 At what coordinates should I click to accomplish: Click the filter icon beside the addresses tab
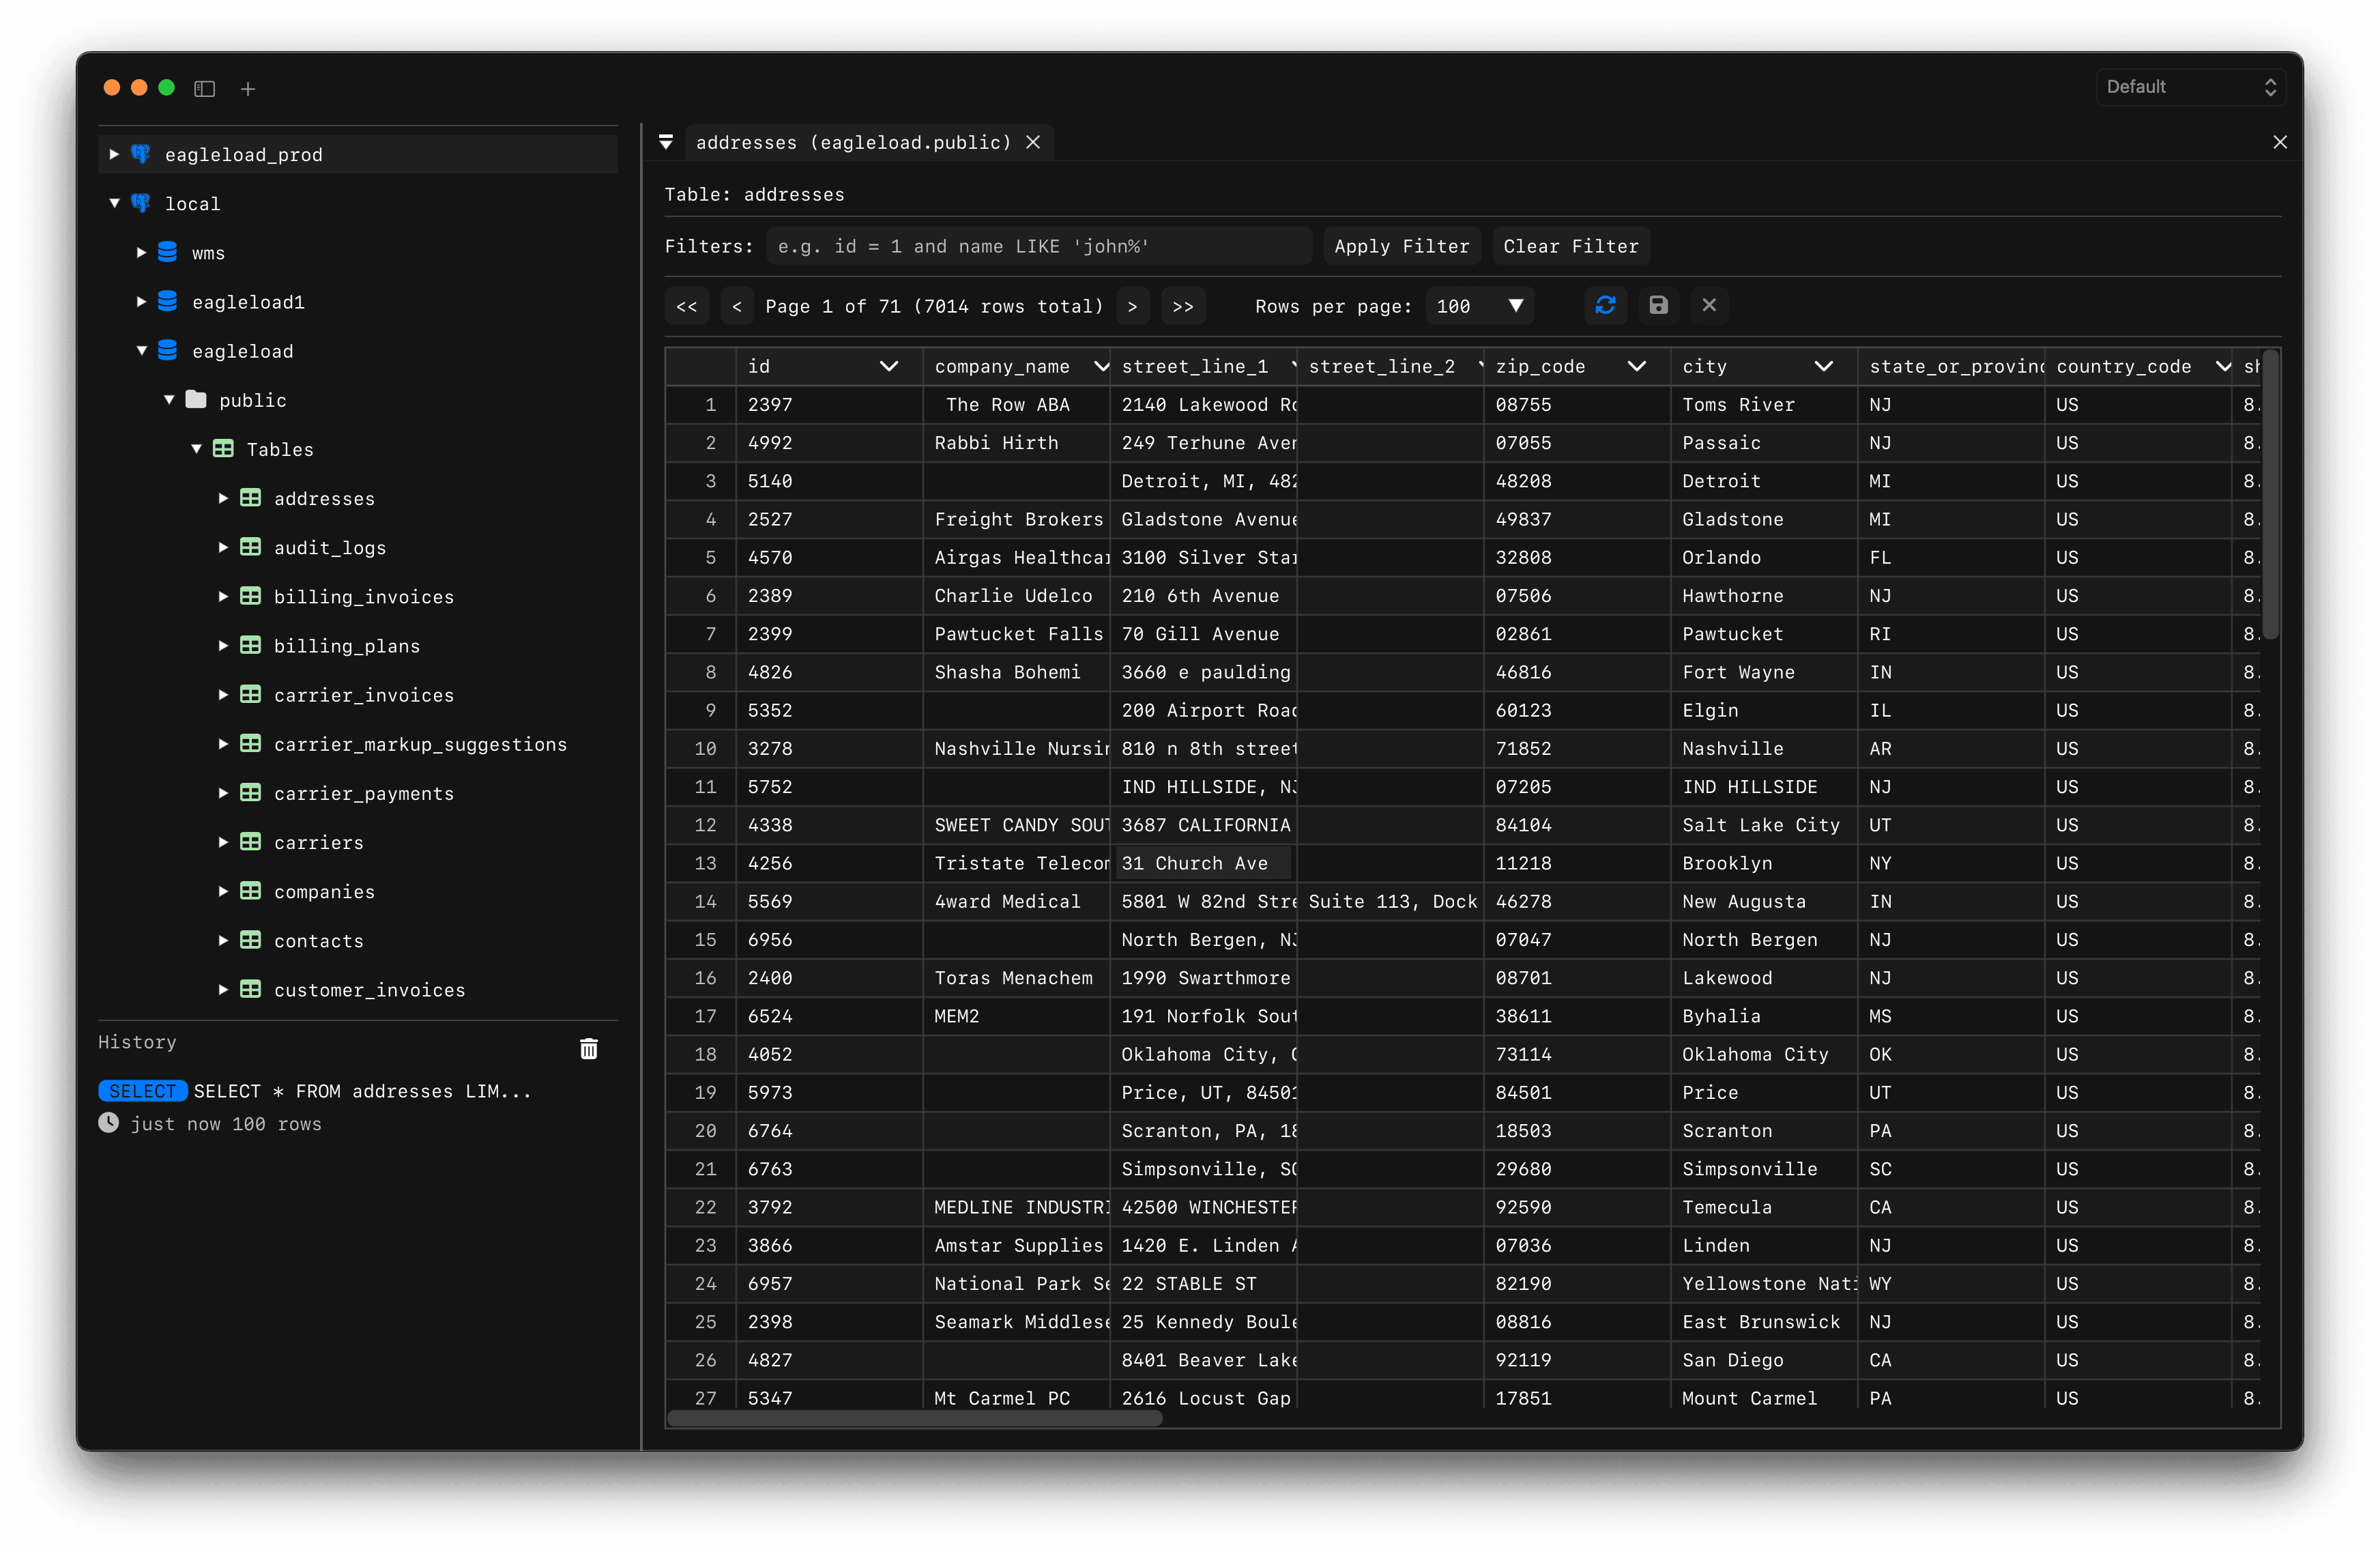[666, 142]
